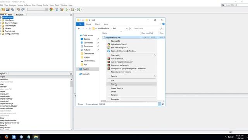248x140 pixels.
Task: Choose Add to archive in context menu
Action: [x=117, y=59]
